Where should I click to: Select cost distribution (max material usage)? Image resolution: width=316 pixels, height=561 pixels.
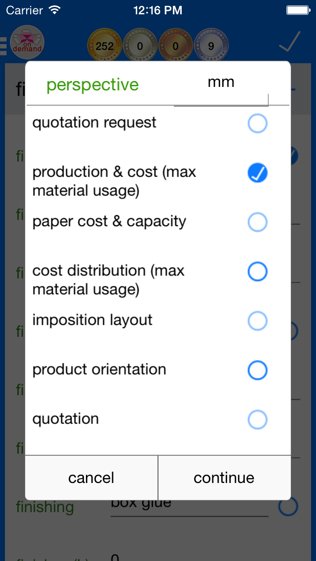click(257, 272)
